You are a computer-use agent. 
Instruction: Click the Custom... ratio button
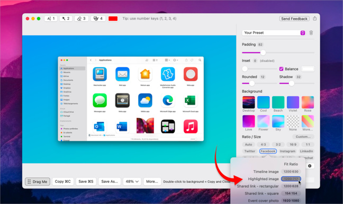coord(303,137)
